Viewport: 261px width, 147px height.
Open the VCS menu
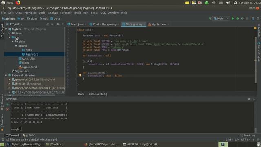tap(103, 13)
